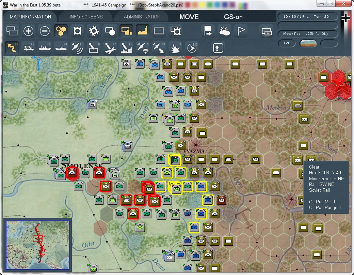The image size is (354, 275).
Task: Click the rectangle-with-circle toolbar icon
Action: point(110,31)
